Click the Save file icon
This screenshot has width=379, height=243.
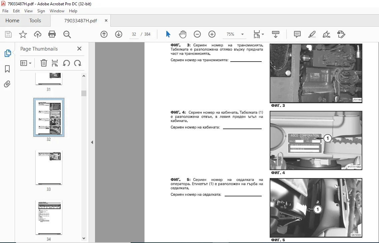8,34
